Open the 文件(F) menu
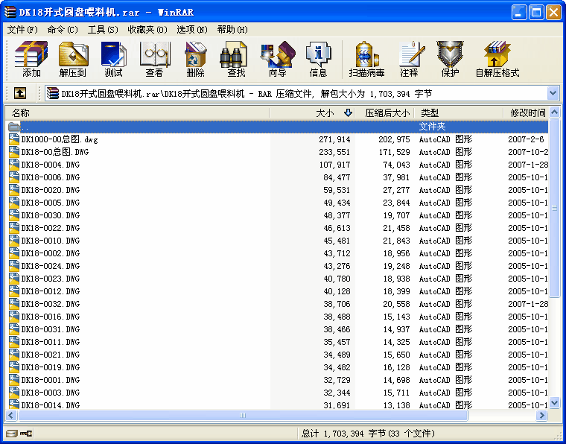The height and width of the screenshot is (444, 566). pos(22,30)
